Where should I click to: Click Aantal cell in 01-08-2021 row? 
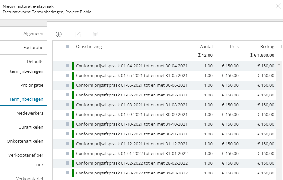pyautogui.click(x=208, y=105)
